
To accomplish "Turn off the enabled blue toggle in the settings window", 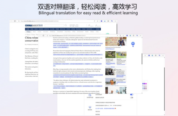I will [131, 95].
